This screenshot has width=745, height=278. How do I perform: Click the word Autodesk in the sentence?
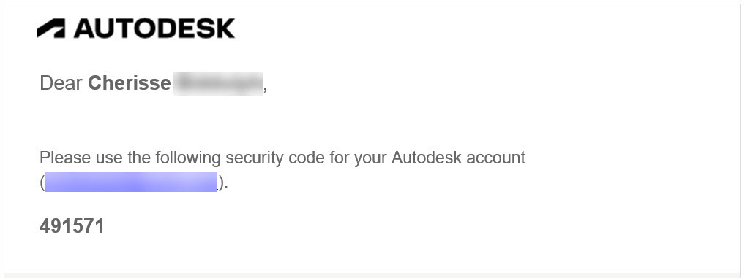coord(426,158)
